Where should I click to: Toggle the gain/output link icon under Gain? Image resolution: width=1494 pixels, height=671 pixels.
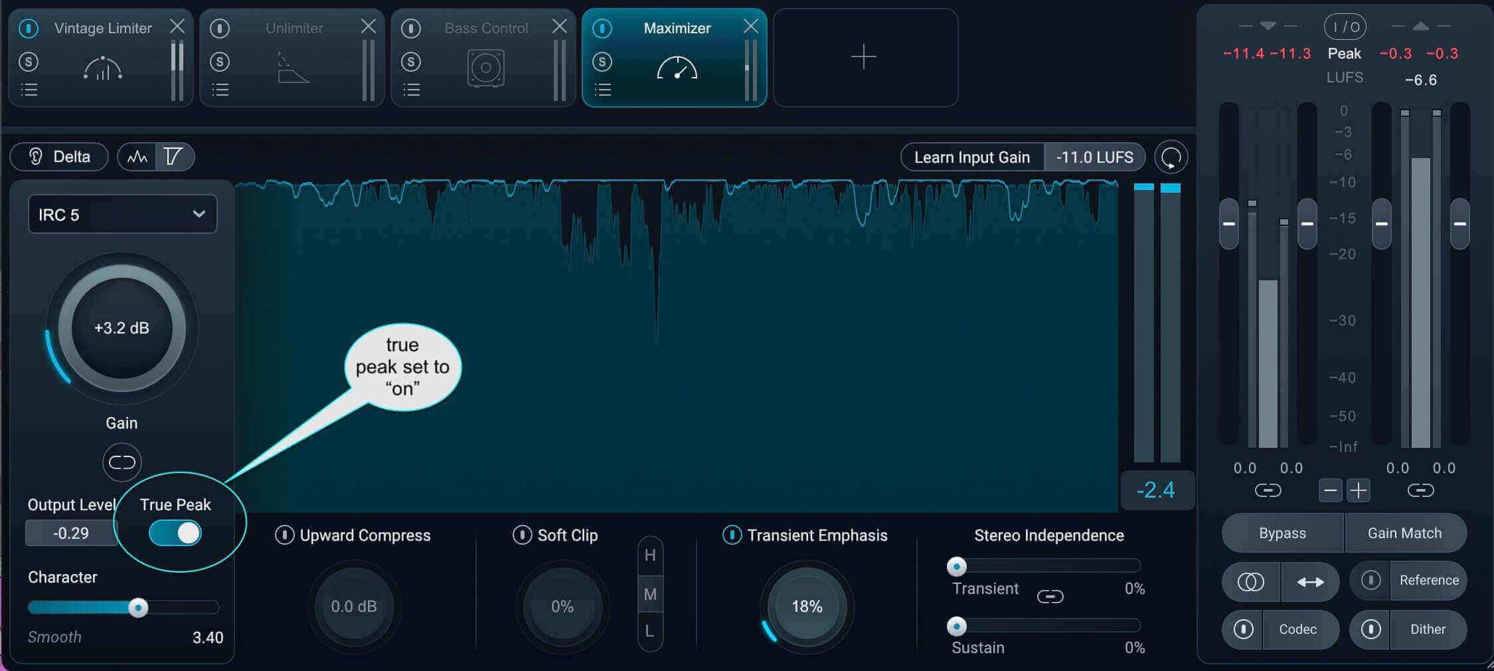pos(122,462)
